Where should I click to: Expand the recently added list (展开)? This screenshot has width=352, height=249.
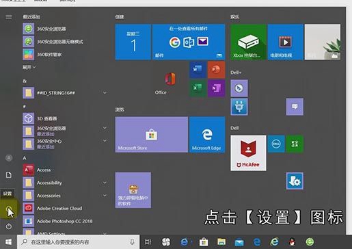tap(29, 67)
